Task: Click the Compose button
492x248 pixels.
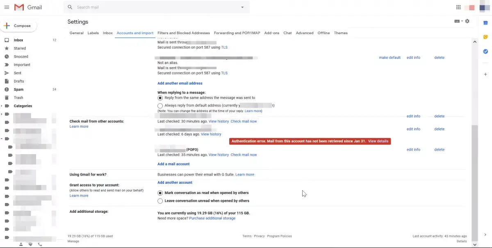Action: click(x=18, y=26)
